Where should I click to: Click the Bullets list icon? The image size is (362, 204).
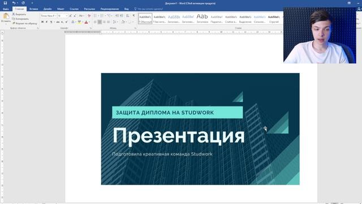click(95, 16)
